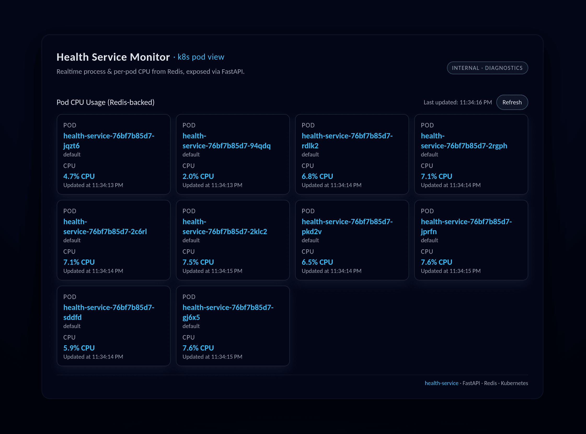
Task: Click the Refresh button
Action: (x=512, y=103)
